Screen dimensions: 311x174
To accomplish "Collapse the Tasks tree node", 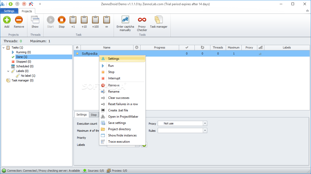I will (4, 48).
